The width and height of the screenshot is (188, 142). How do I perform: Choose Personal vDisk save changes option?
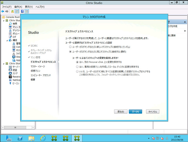click(78, 62)
